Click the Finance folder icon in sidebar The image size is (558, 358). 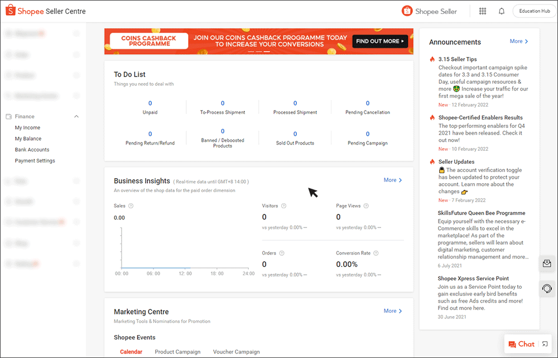tap(8, 116)
